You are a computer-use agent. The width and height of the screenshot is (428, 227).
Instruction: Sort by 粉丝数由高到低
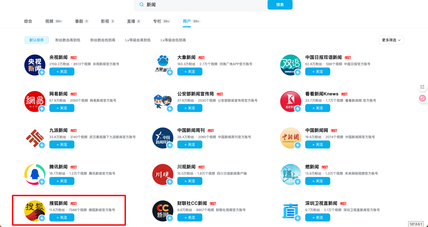(68, 40)
